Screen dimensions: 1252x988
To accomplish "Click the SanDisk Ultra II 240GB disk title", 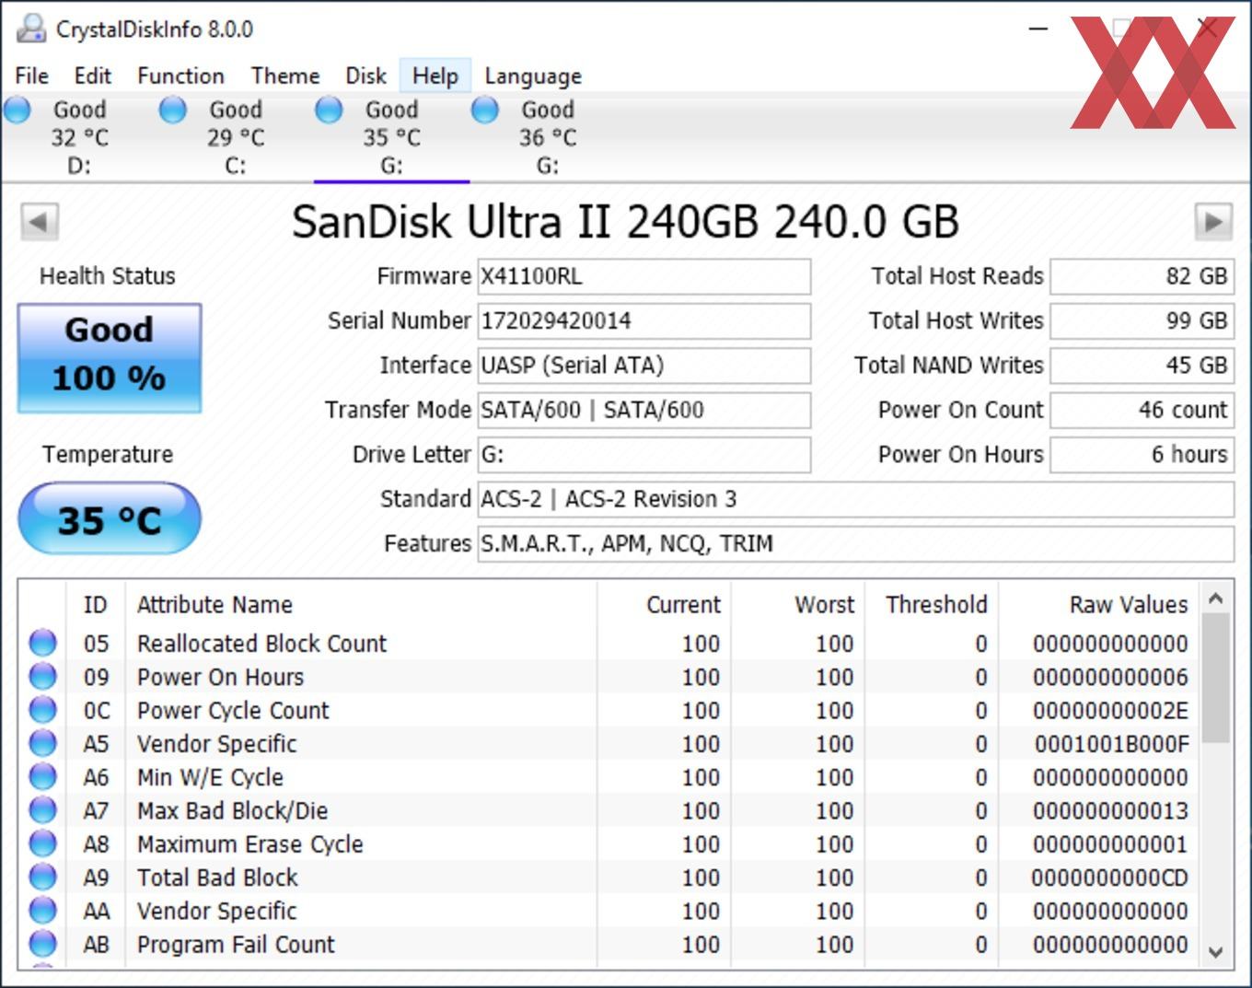I will [x=625, y=222].
